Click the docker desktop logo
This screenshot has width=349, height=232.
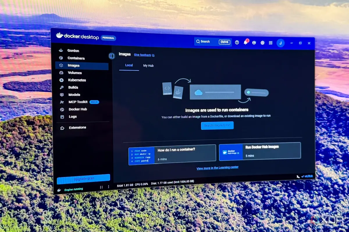[77, 36]
